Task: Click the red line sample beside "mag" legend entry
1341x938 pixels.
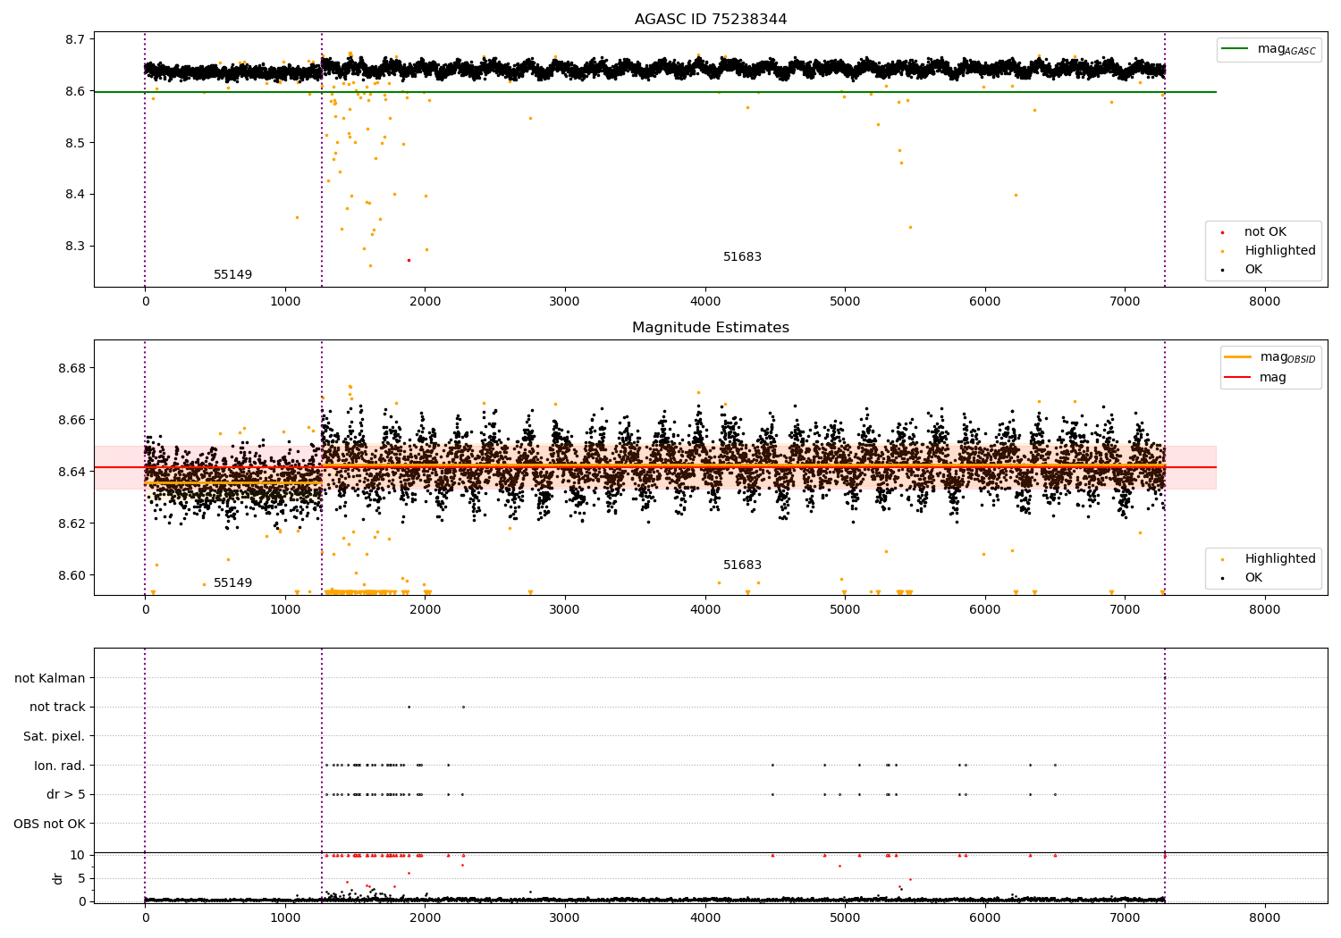Action: 1238,377
